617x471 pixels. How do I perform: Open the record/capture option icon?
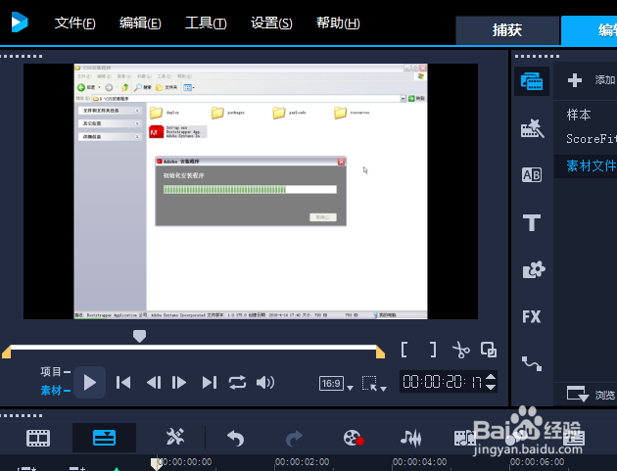(354, 438)
